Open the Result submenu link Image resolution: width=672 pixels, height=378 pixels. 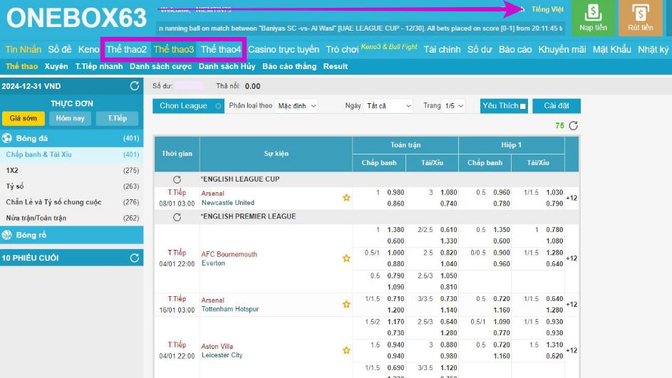pos(335,66)
